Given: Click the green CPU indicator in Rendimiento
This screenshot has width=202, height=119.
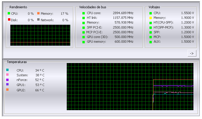Looking at the screenshot, I should click(9, 14).
